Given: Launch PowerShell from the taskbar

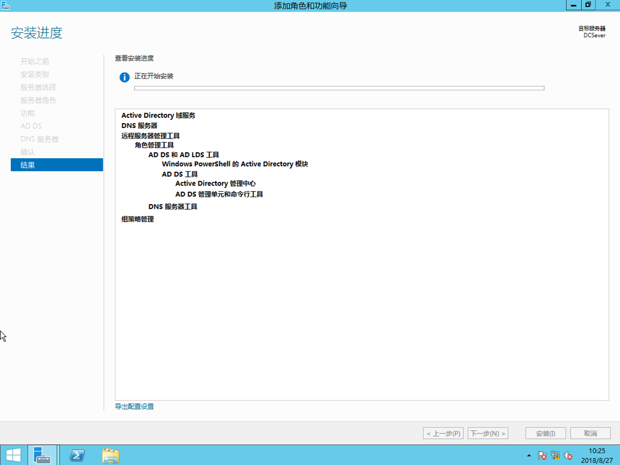Looking at the screenshot, I should [77, 455].
